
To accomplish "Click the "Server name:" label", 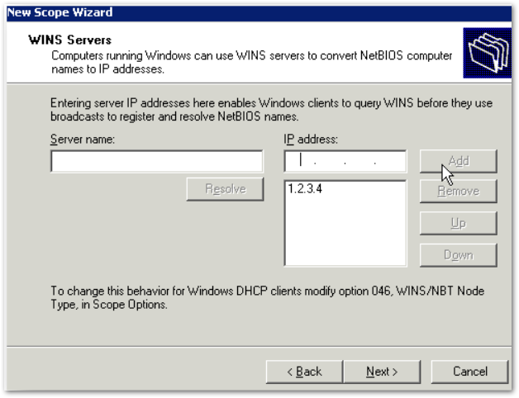I will click(82, 140).
